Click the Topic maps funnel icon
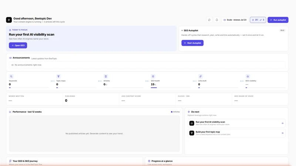296x166 pixels. coord(58,76)
